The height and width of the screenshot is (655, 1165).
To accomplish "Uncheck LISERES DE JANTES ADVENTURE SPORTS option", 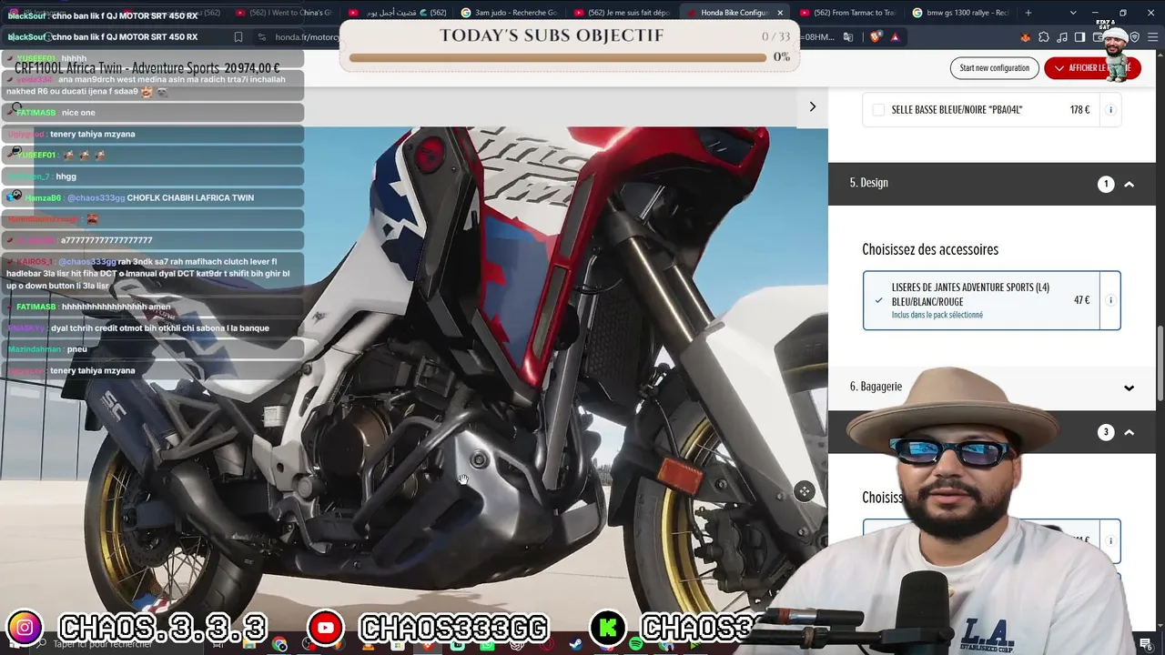I will point(878,300).
